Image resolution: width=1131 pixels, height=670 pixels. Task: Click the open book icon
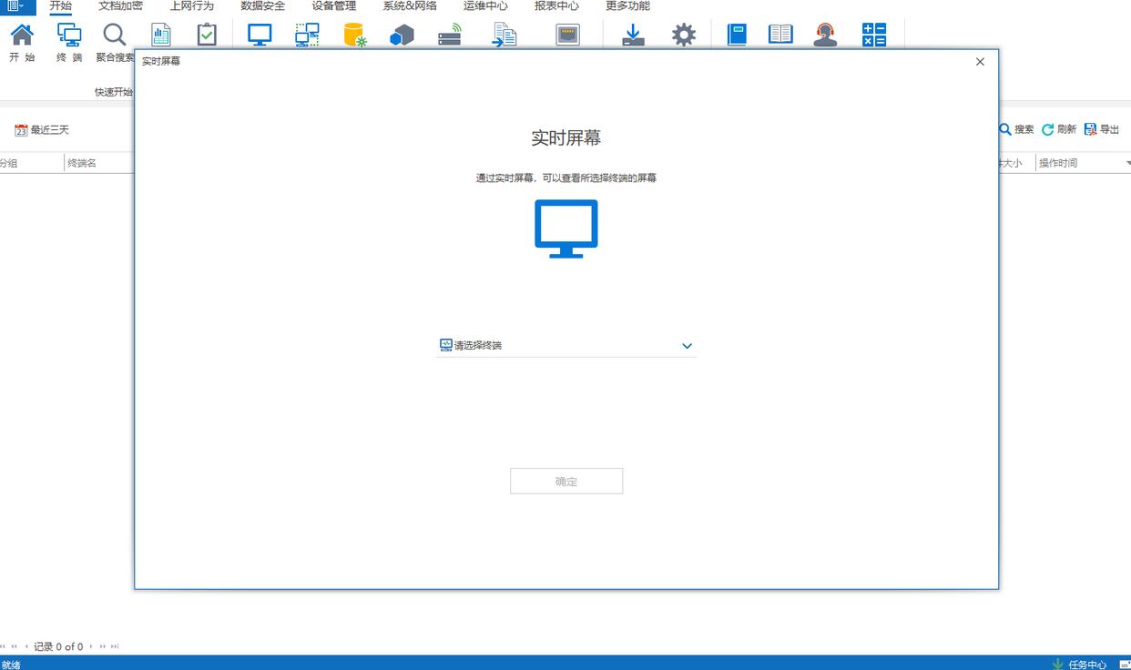[x=780, y=35]
